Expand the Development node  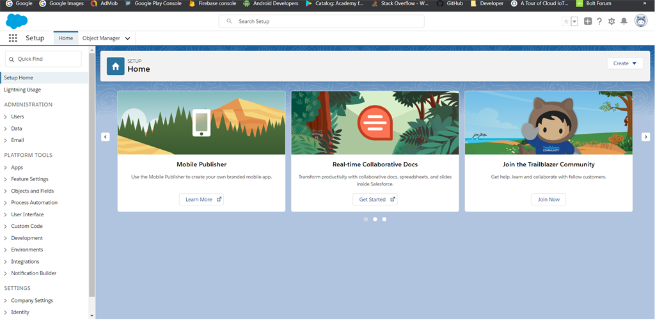5,238
